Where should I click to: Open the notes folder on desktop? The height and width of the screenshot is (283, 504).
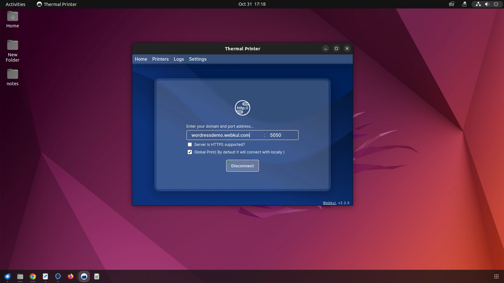[x=13, y=77]
